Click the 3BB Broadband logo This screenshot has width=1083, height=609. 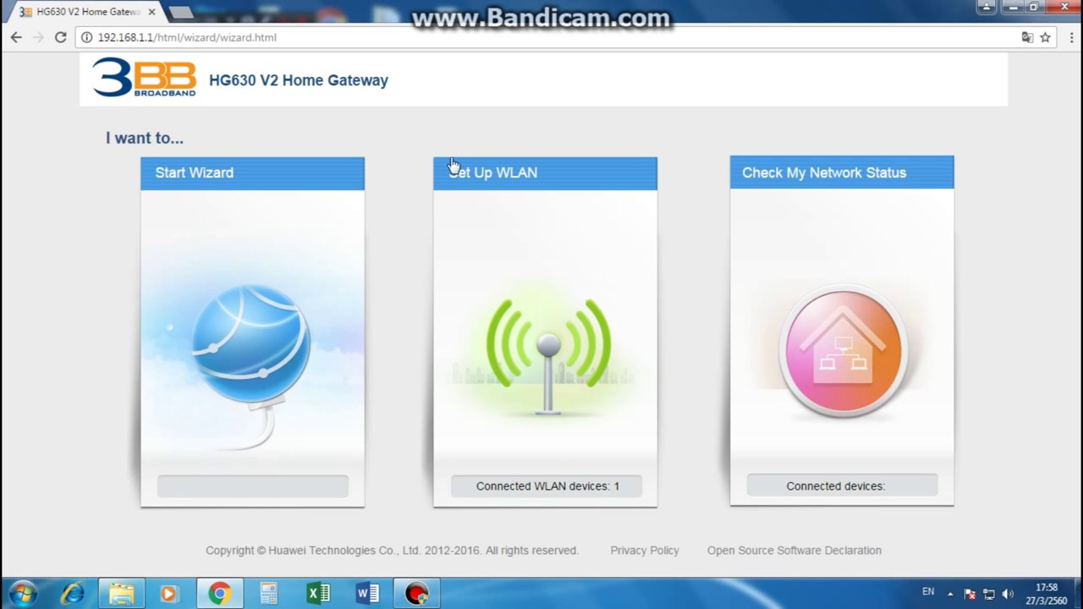[x=145, y=79]
